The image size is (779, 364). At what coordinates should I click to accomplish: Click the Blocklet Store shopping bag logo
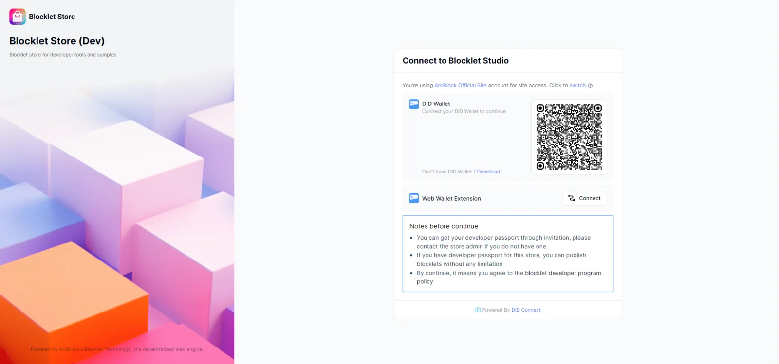tap(18, 17)
